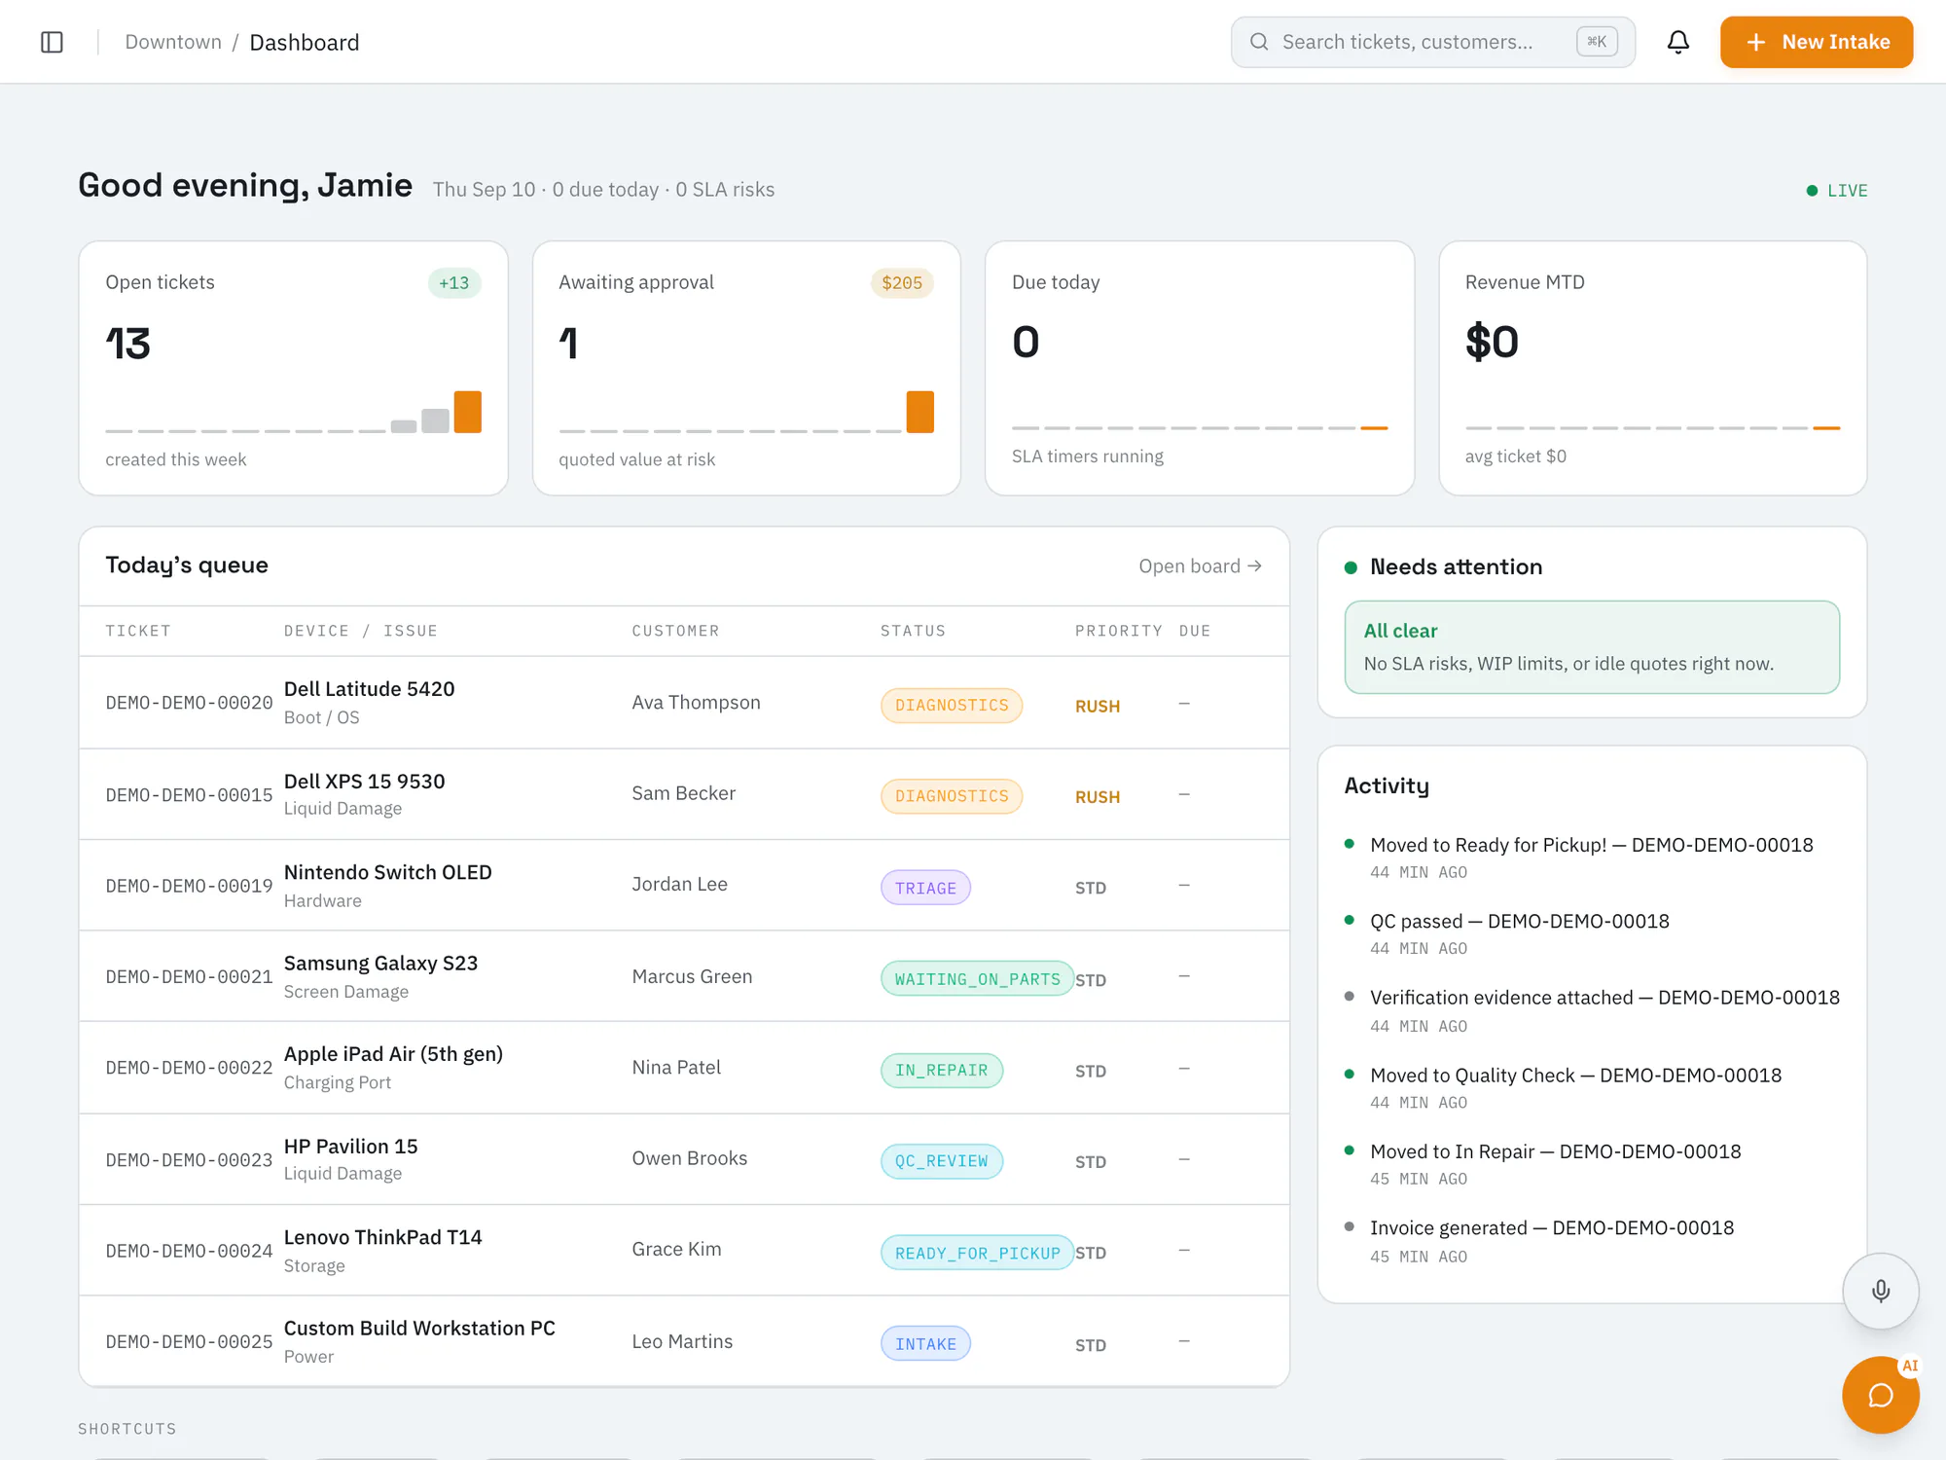Open board link in Today's queue
This screenshot has height=1460, width=1946.
click(x=1200, y=566)
